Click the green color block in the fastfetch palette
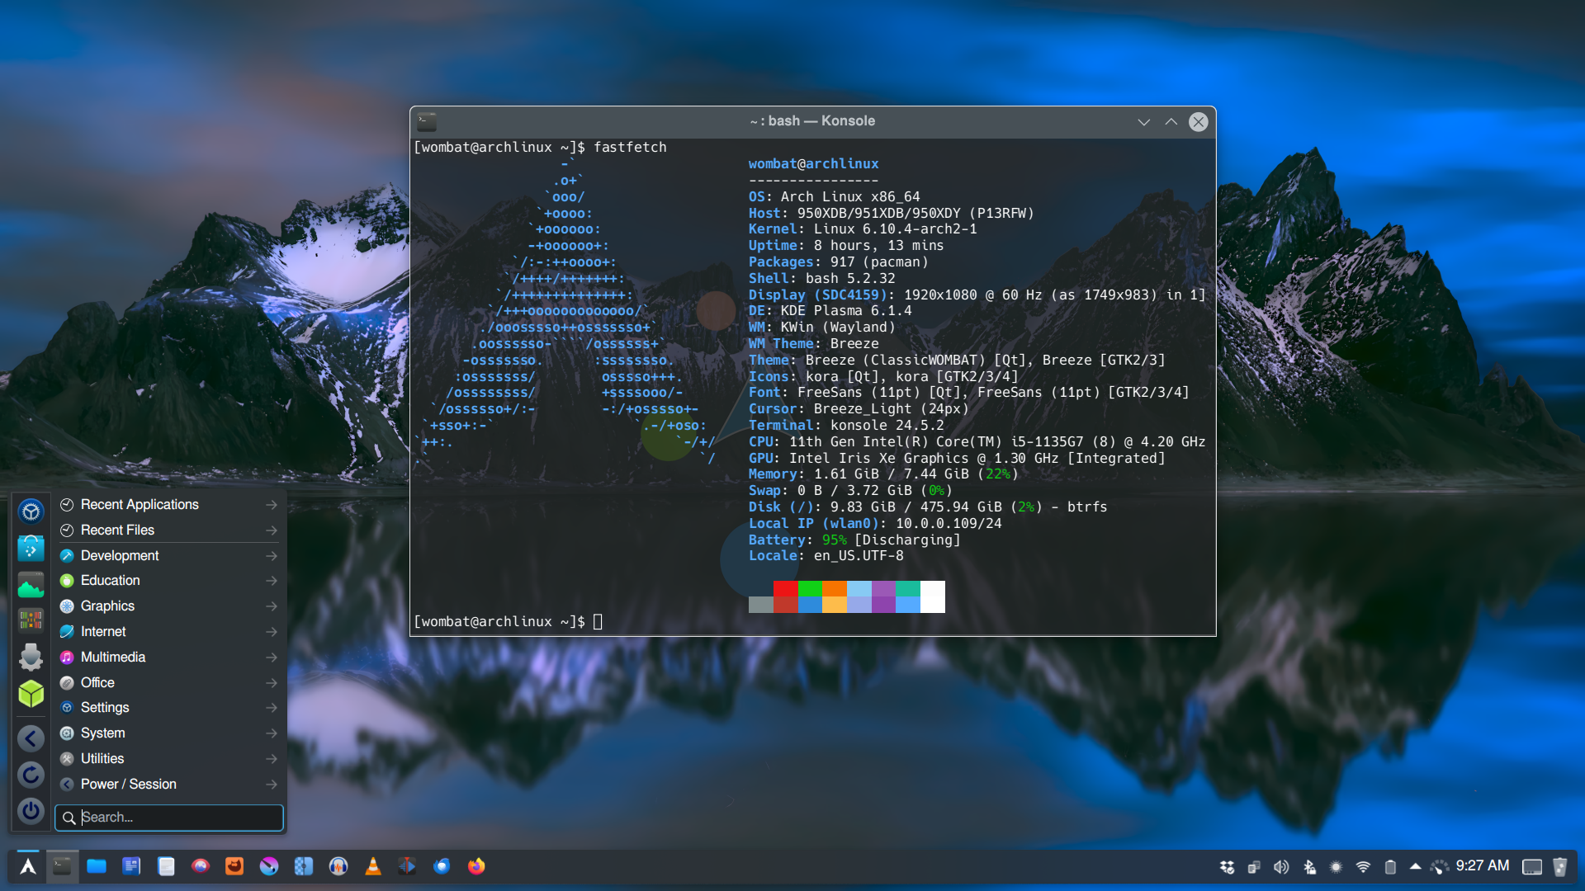The width and height of the screenshot is (1585, 891). click(811, 588)
